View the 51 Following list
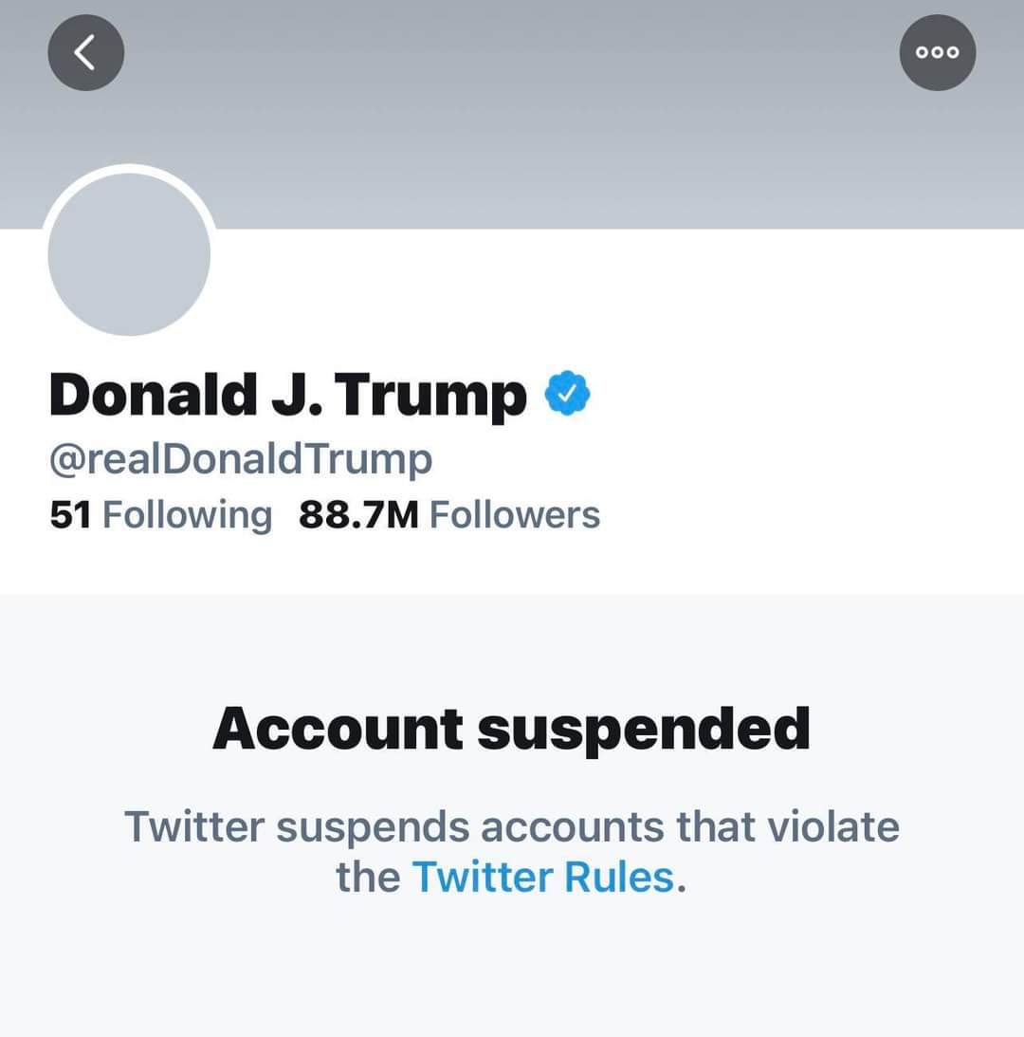 coord(160,515)
